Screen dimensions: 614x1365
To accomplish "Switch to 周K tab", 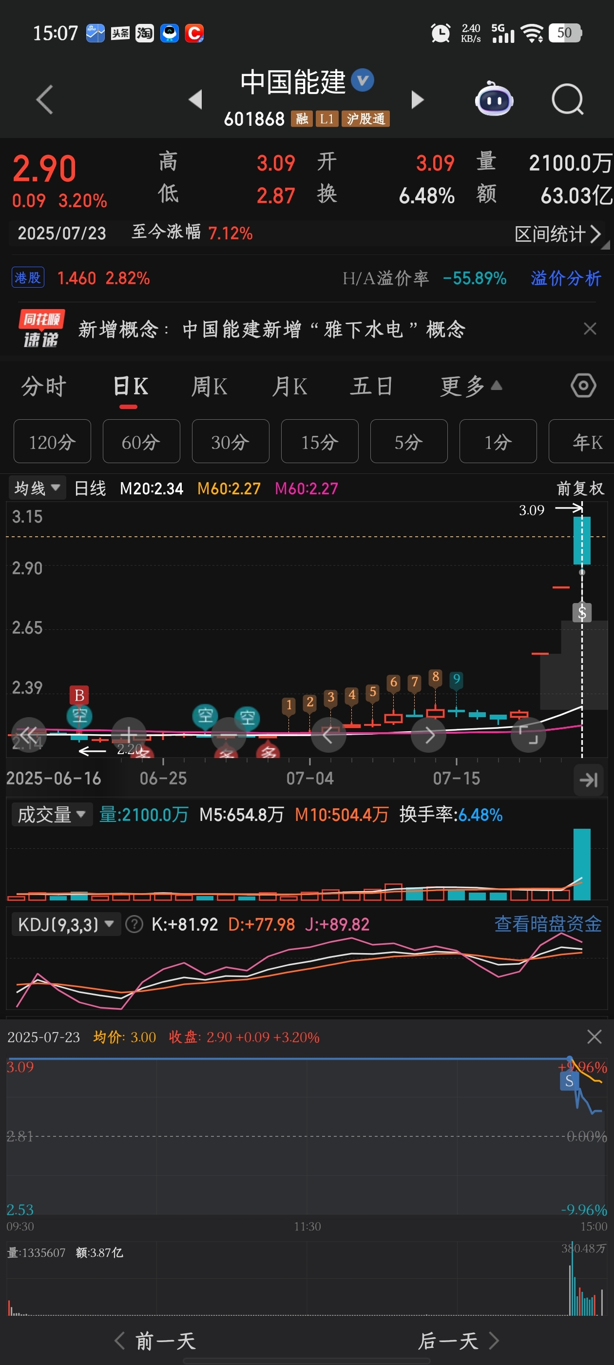I will coord(209,386).
